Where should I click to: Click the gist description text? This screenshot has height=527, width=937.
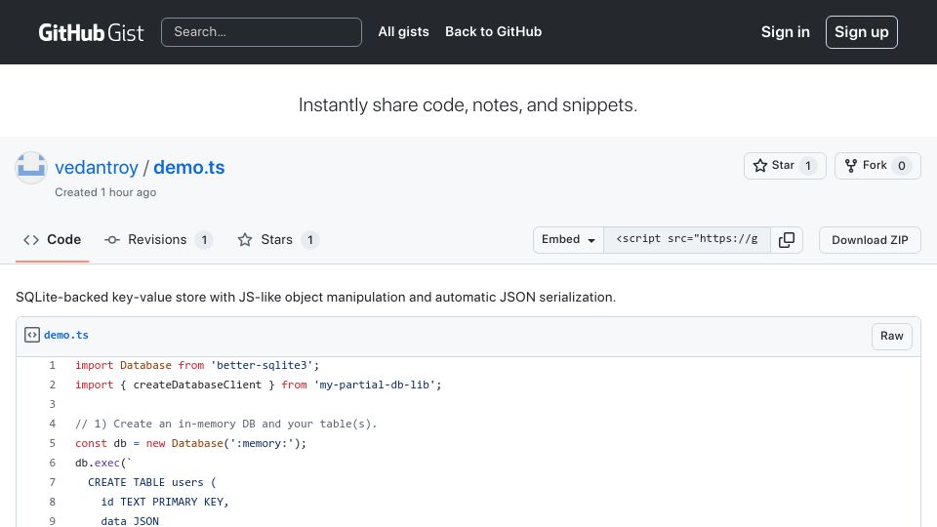point(315,297)
